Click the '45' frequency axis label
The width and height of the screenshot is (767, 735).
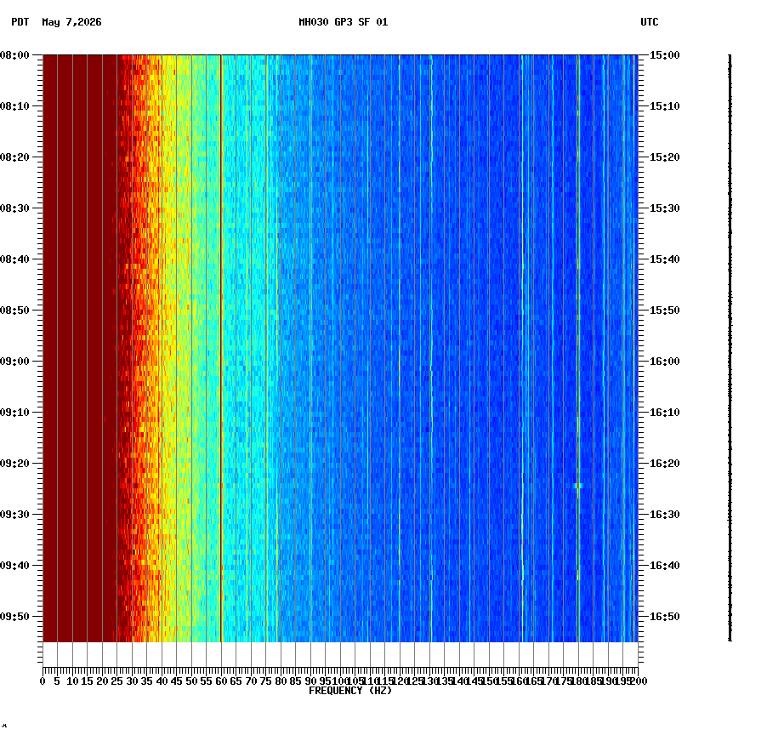(177, 681)
